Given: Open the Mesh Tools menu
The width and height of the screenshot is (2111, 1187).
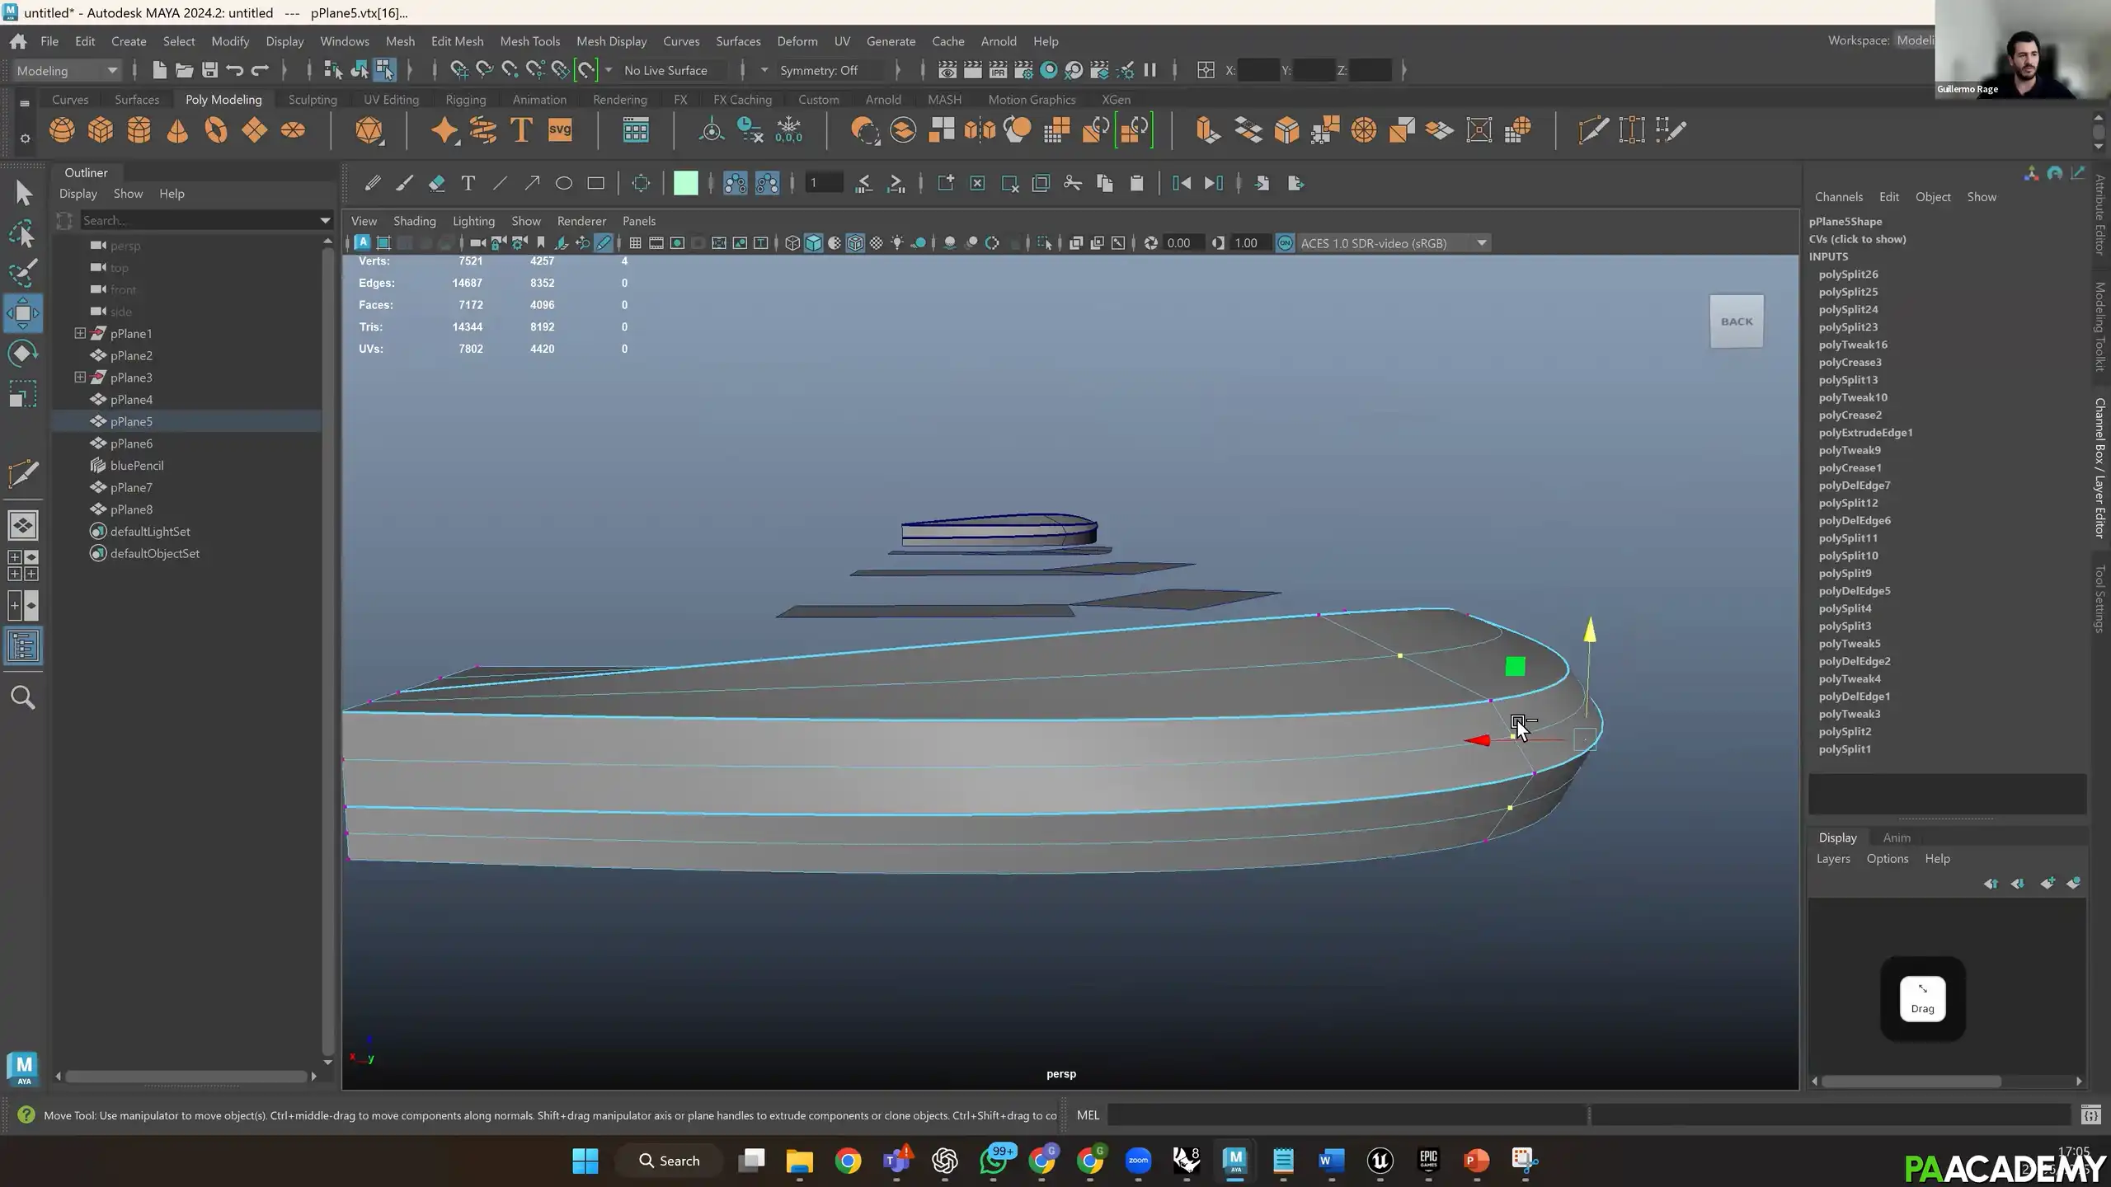Looking at the screenshot, I should (x=530, y=40).
